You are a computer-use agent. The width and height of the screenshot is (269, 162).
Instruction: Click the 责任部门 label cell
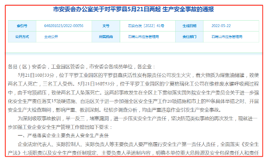[x=189, y=36]
